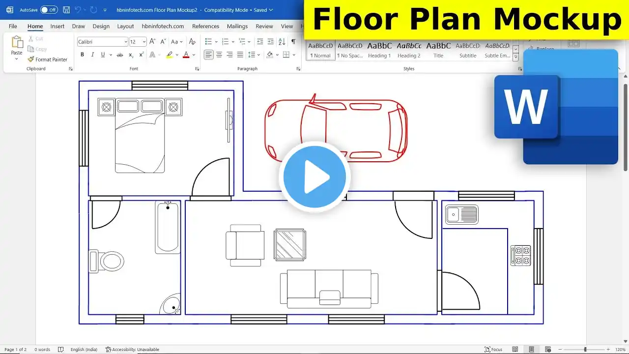Open the File menu
Image resolution: width=629 pixels, height=354 pixels.
pos(13,26)
